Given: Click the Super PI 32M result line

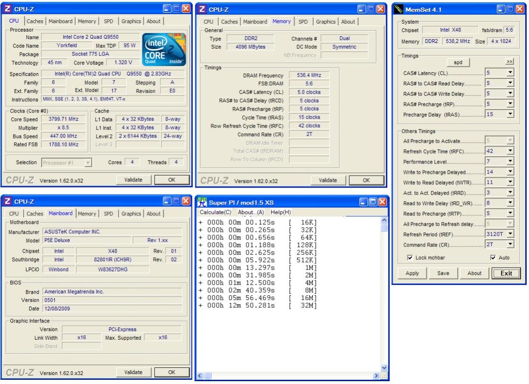Looking at the screenshot, I should 258,306.
